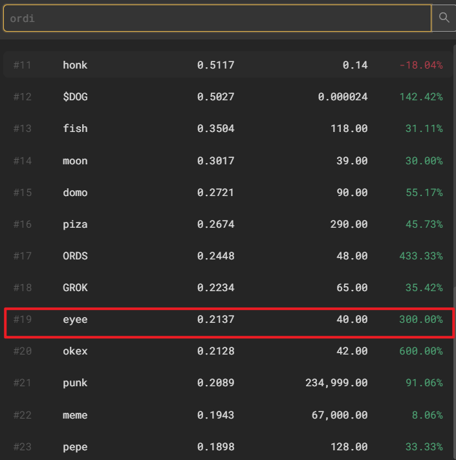Click fish's 31.11% change value
This screenshot has height=460, width=456.
coord(424,129)
